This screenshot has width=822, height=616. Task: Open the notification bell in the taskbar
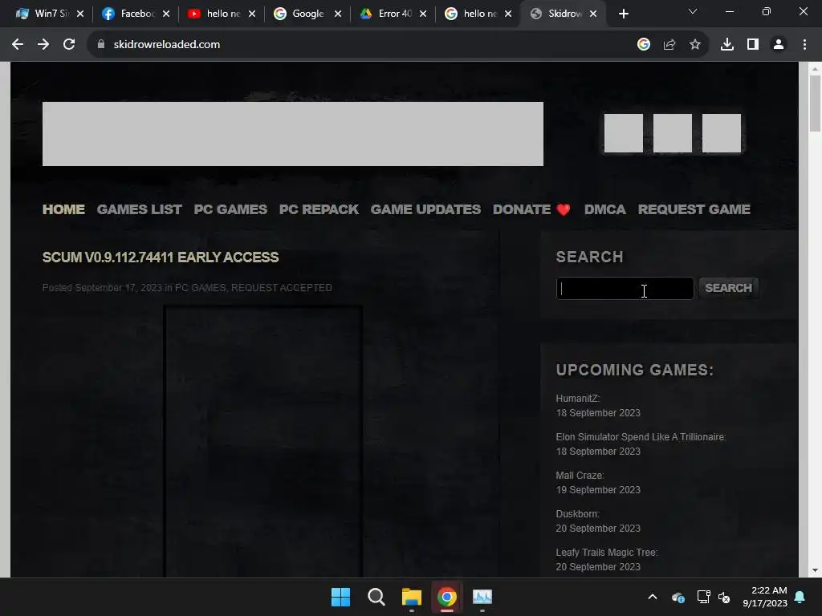(x=800, y=597)
